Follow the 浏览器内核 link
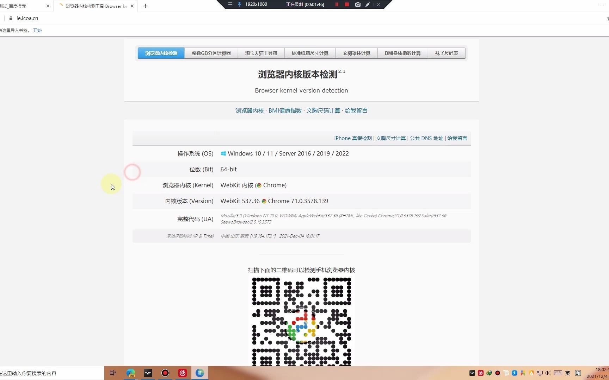This screenshot has height=380, width=609. coord(250,110)
